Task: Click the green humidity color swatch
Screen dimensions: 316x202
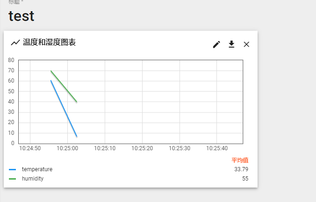Action: tap(13, 178)
